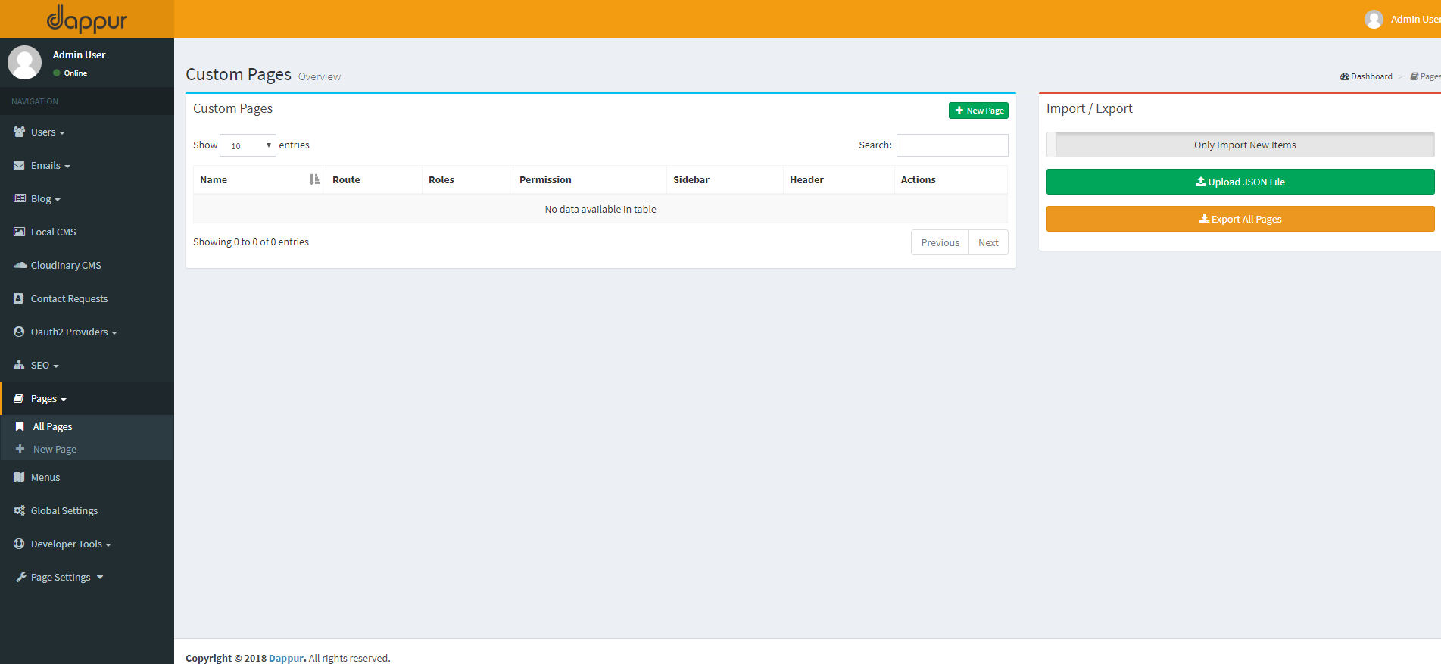Click the sidebar Admin User avatar
Viewport: 1441px width, 664px height.
[x=24, y=62]
